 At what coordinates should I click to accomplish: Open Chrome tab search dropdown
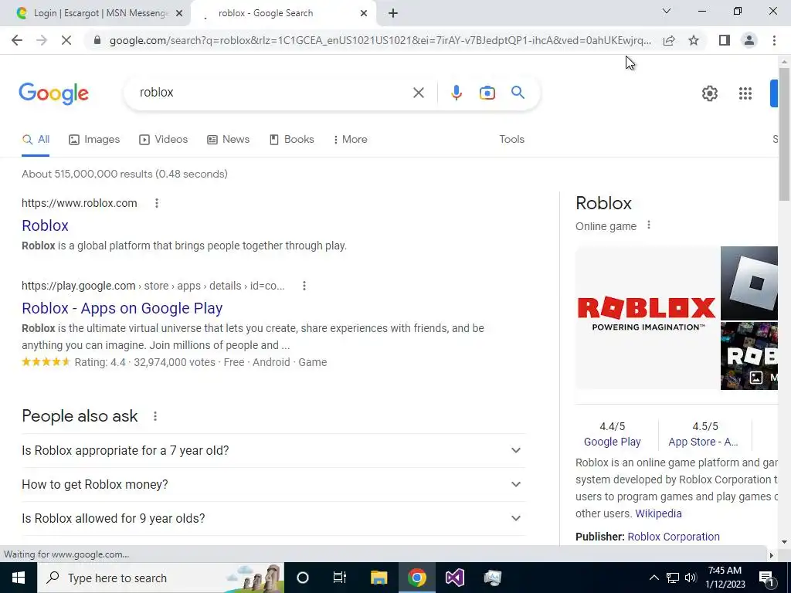coord(667,11)
